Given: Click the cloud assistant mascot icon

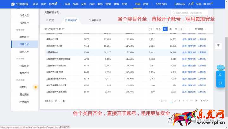Looking at the screenshot, I should click(220, 67).
